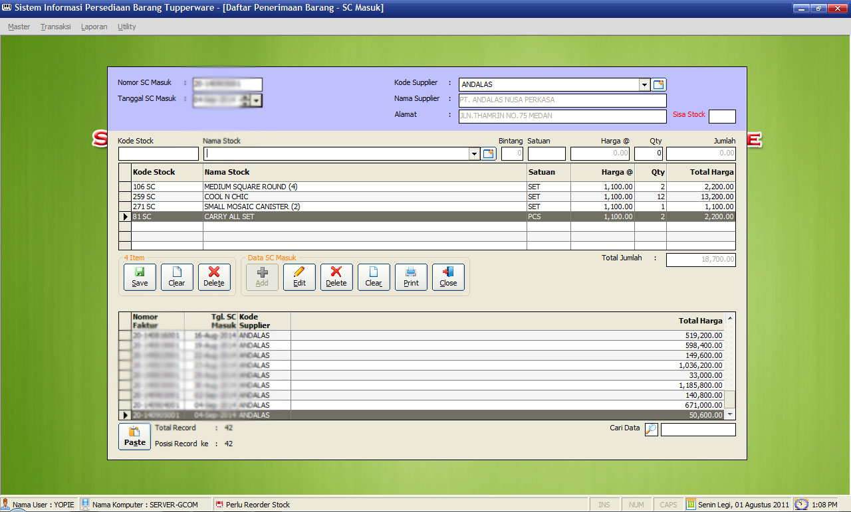
Task: Click the Cari Data magnifier icon
Action: click(x=652, y=430)
